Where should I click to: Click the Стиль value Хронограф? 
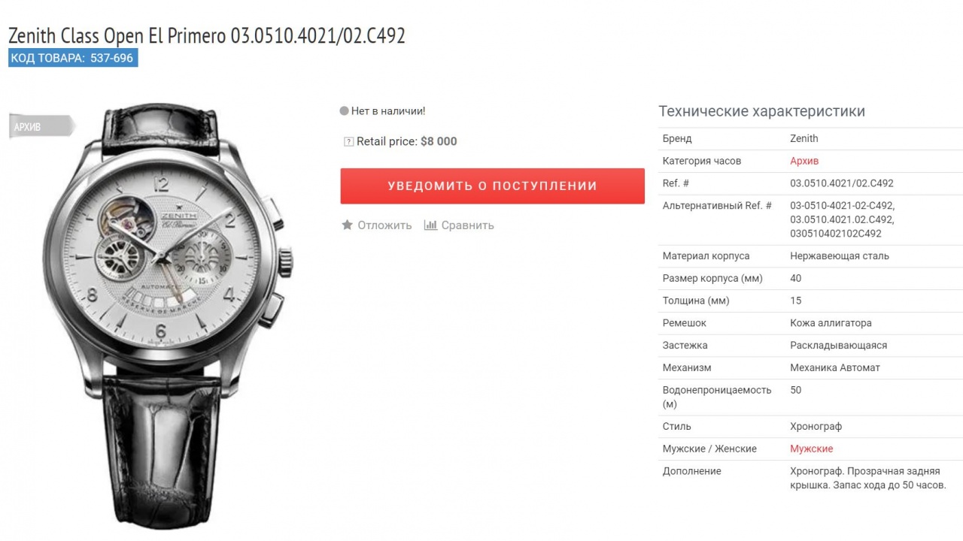pos(816,426)
